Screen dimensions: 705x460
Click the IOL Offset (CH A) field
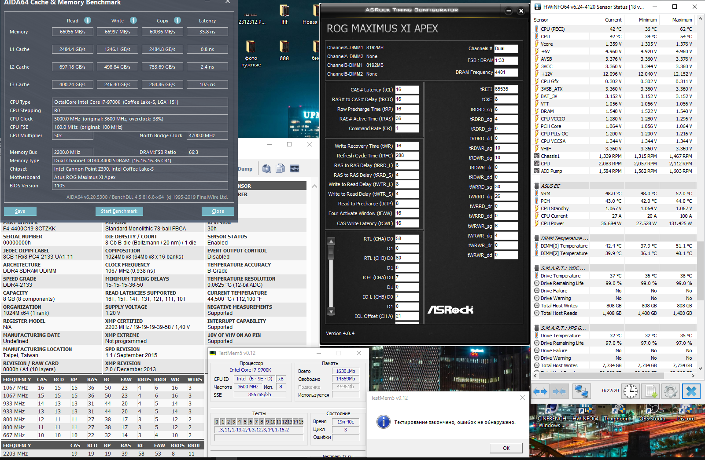pos(407,316)
